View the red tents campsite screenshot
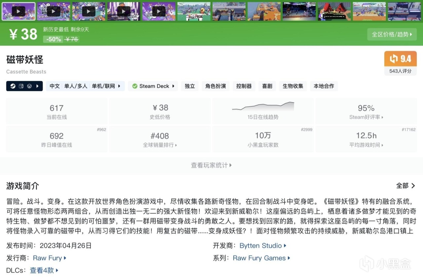This screenshot has height=279, width=423. [334, 11]
